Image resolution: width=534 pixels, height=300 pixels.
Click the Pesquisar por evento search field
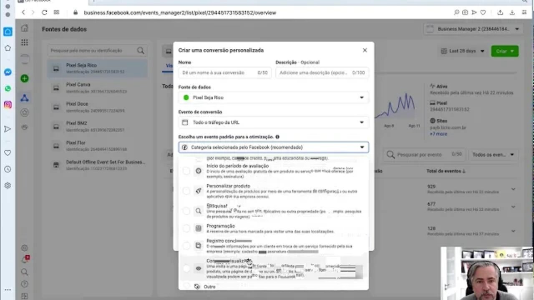424,155
